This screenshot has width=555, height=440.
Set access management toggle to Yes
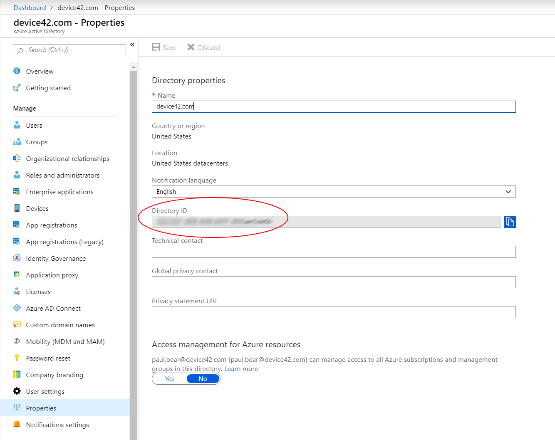[x=170, y=379]
